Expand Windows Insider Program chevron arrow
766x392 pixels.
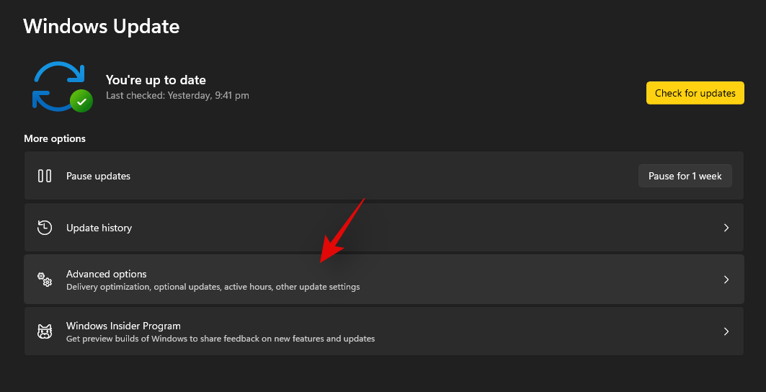pyautogui.click(x=726, y=331)
